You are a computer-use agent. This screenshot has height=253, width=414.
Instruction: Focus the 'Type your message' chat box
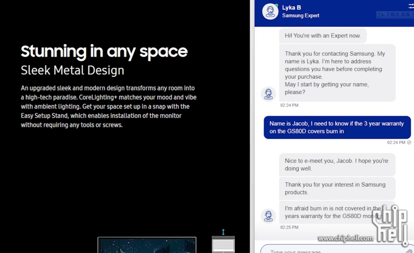(337, 249)
